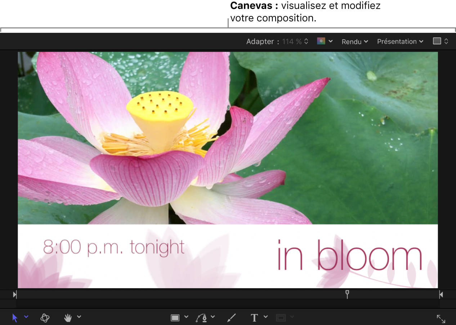Activate the Text tool
The image size is (456, 325).
[254, 317]
